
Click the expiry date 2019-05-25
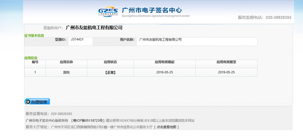pyautogui.click(x=226, y=73)
